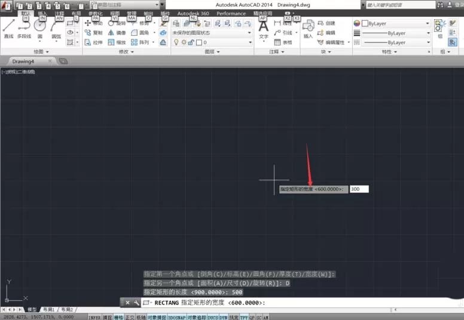Click Edit Attributes (编辑属性)

tap(331, 42)
